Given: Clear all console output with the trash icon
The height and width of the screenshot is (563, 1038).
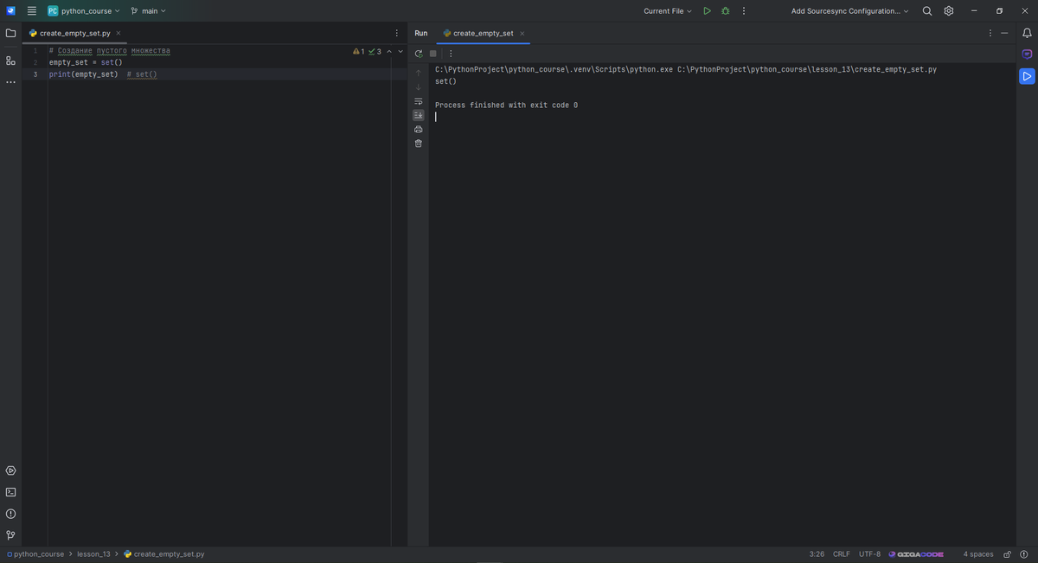Looking at the screenshot, I should (x=419, y=143).
